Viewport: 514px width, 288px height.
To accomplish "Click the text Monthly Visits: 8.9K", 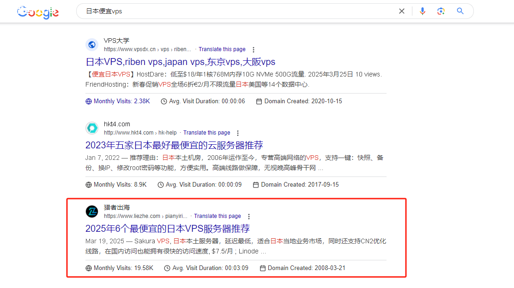I will click(120, 185).
